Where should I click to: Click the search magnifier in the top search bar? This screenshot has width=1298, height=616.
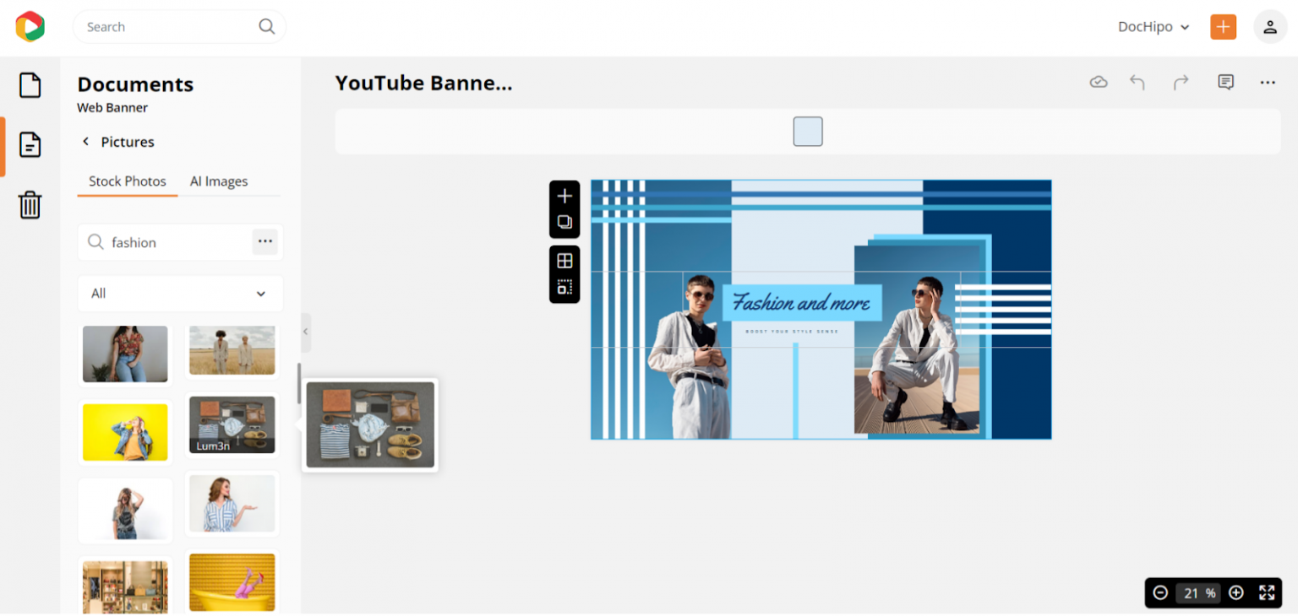pyautogui.click(x=266, y=26)
